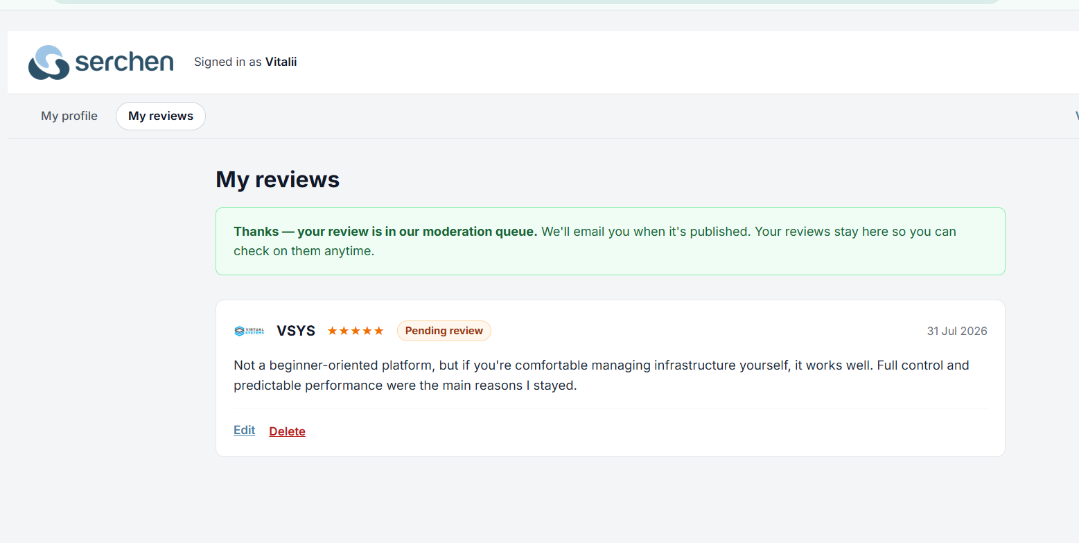Select the Pending review status badge
1079x543 pixels.
pos(444,331)
